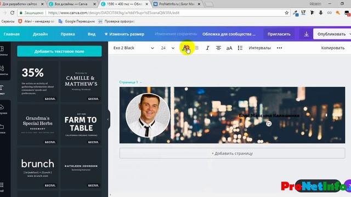This screenshot has height=197, width=351.
Task: Change the text alignment
Action: [218, 48]
